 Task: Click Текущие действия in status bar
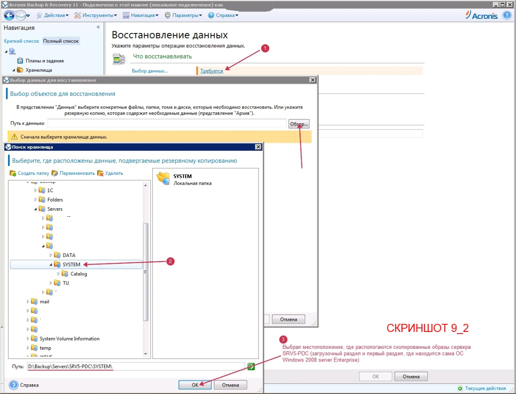485,388
